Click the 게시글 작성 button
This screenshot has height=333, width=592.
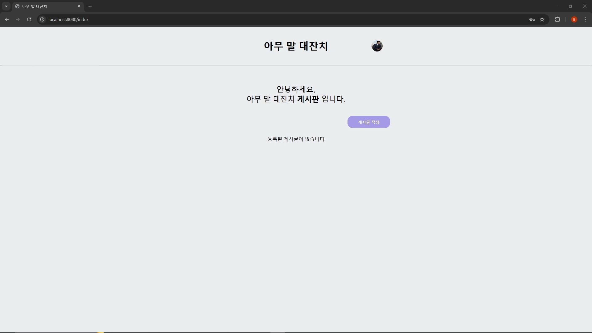coord(368,122)
